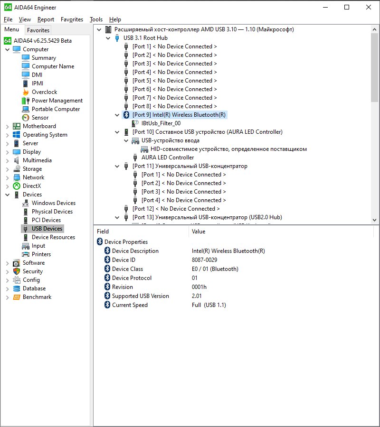Open Power Management battery icon

(x=26, y=101)
